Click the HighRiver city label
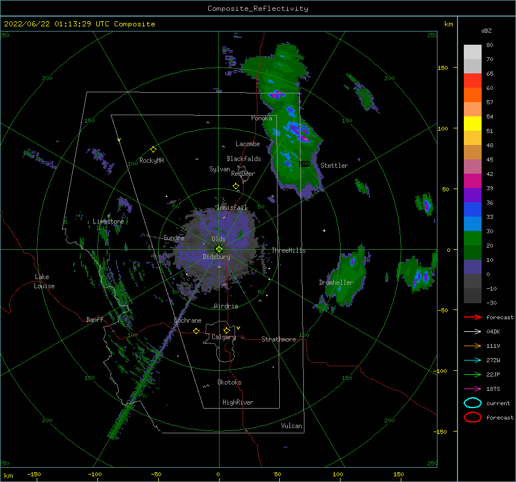 238,402
